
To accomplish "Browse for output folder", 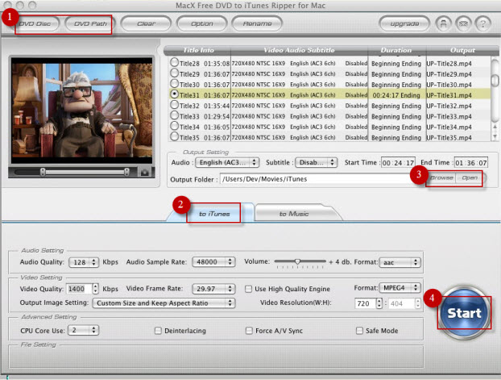I will [x=442, y=178].
